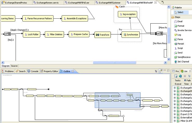Toggle the overview thumbnail mode in Outline toolbar
192x123 pixels.
click(x=161, y=71)
